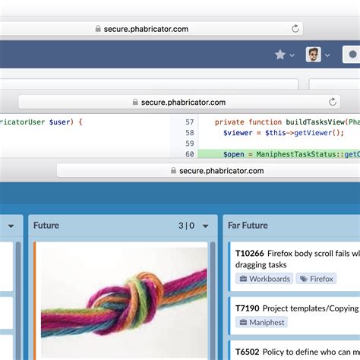Open the gear settings button
The width and height of the screenshot is (360, 360).
pyautogui.click(x=352, y=55)
